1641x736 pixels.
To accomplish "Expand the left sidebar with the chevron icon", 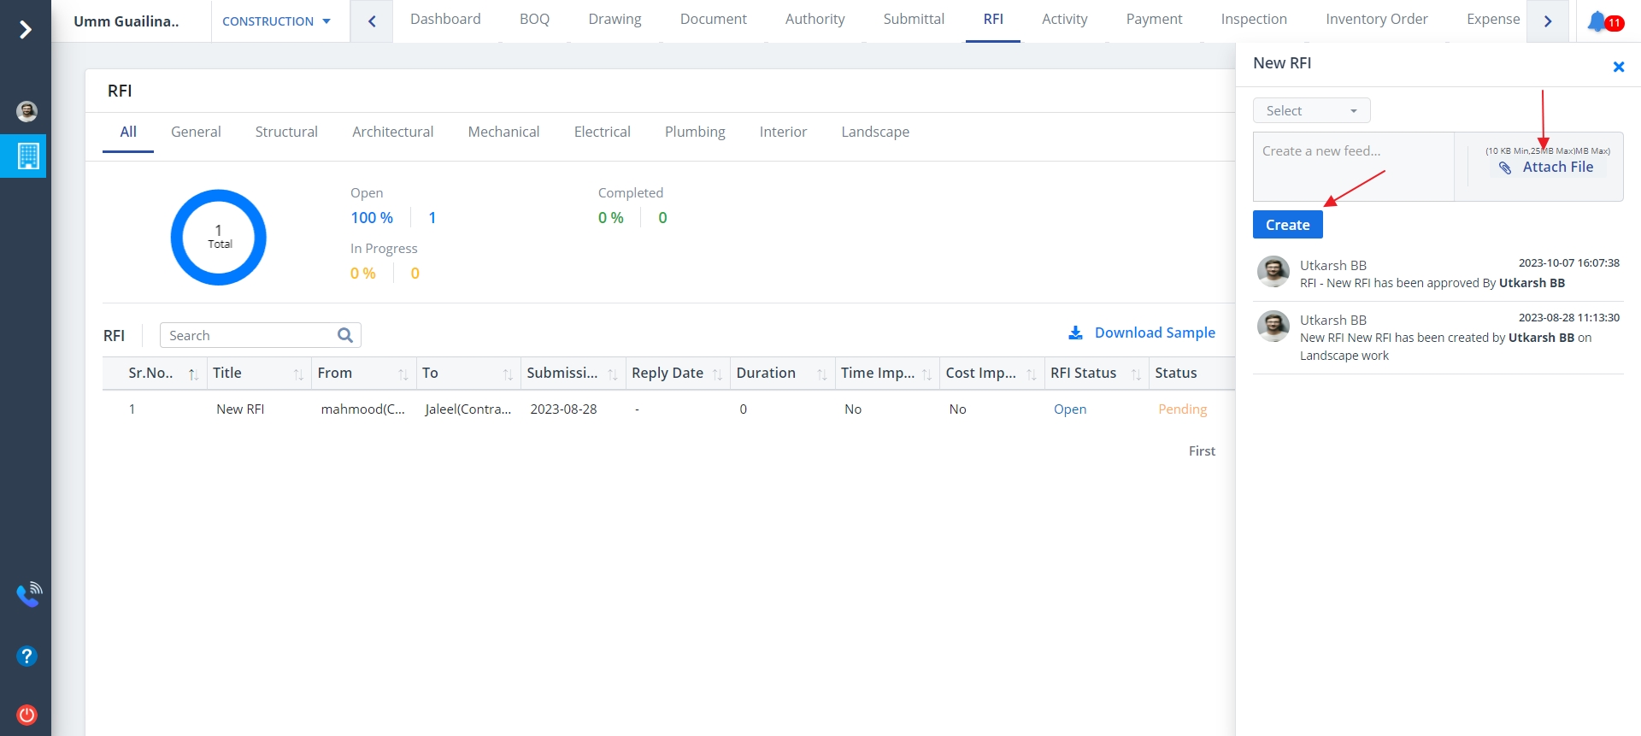I will [x=26, y=30].
